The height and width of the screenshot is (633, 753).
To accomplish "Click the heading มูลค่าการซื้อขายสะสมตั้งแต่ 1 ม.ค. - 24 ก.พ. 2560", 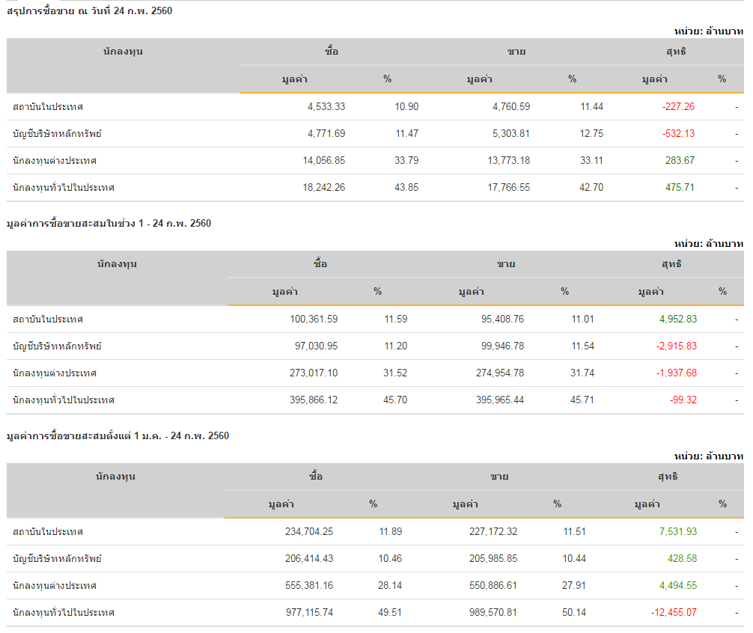I will [x=118, y=436].
